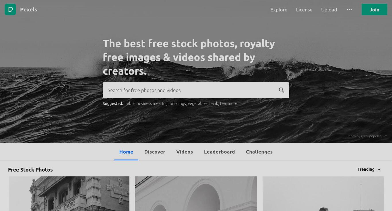Go to the Leaderboard tab

point(219,152)
